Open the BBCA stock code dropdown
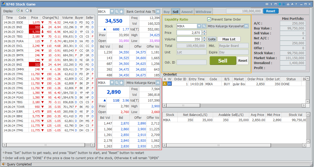Image resolution: width=314 pixels, height=167 pixels. click(x=112, y=11)
